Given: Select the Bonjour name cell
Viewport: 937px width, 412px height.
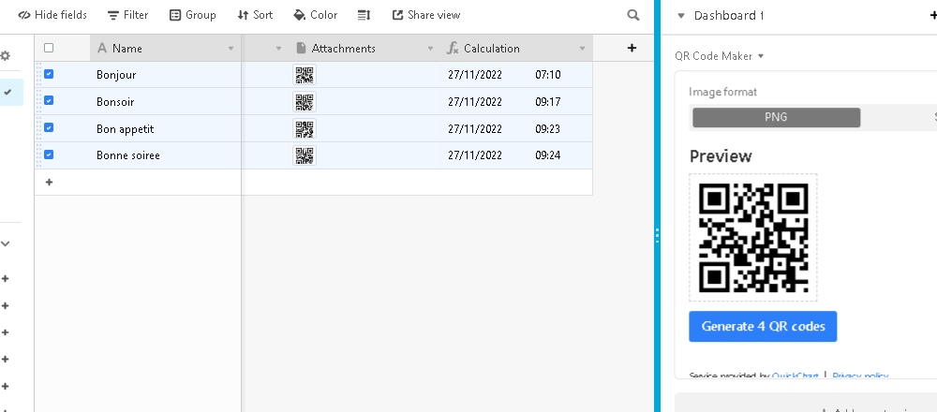Looking at the screenshot, I should tap(166, 75).
